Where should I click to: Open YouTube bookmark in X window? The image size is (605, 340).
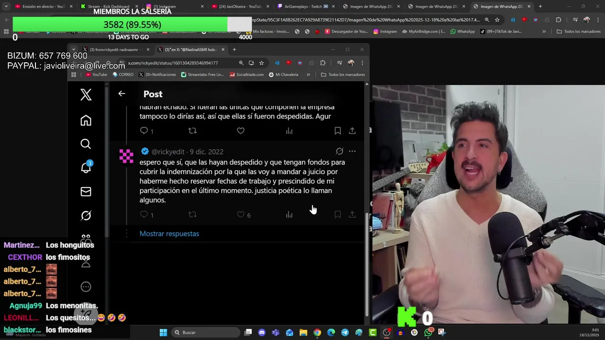tap(96, 75)
